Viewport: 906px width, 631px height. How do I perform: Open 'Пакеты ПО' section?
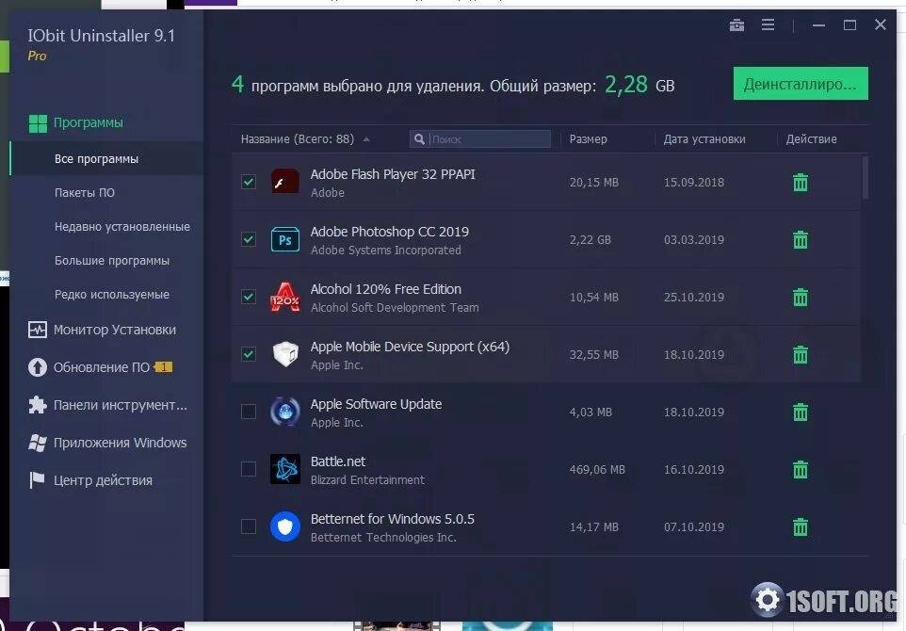coord(85,192)
